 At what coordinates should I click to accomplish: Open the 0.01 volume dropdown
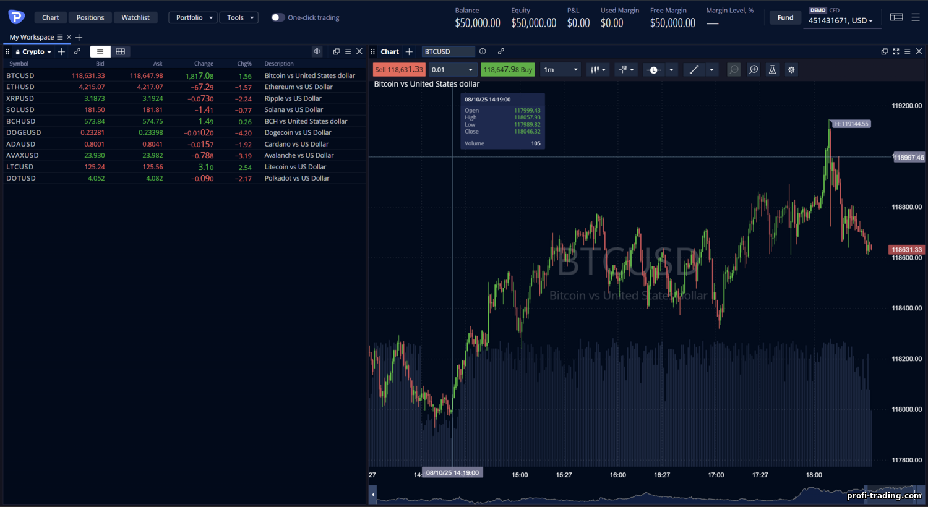pyautogui.click(x=453, y=70)
